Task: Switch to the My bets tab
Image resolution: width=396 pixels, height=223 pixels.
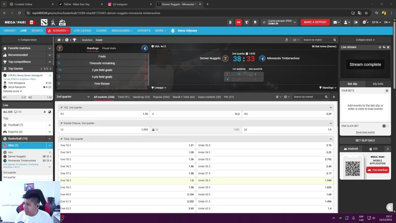Action: [378, 84]
